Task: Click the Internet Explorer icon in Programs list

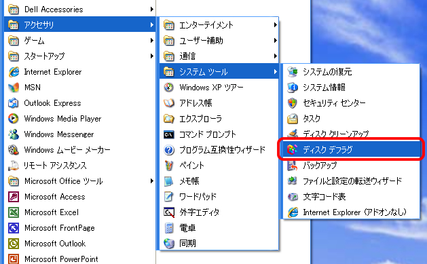Action: 14,72
